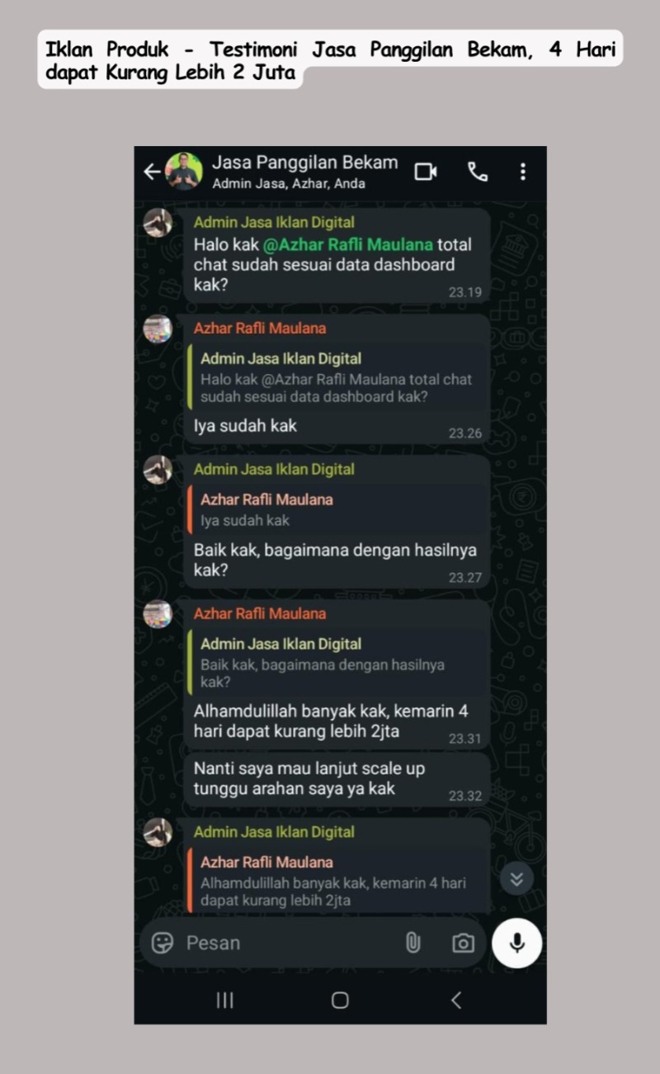Start a voice call with the phone icon

pos(477,172)
